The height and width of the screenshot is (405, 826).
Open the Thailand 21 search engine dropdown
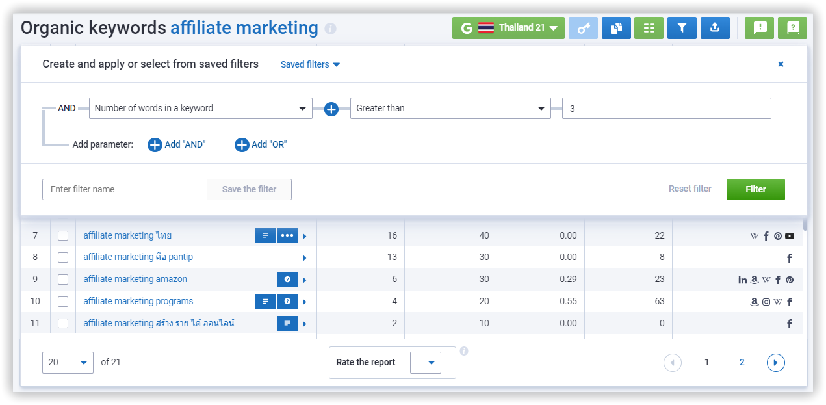click(x=508, y=28)
